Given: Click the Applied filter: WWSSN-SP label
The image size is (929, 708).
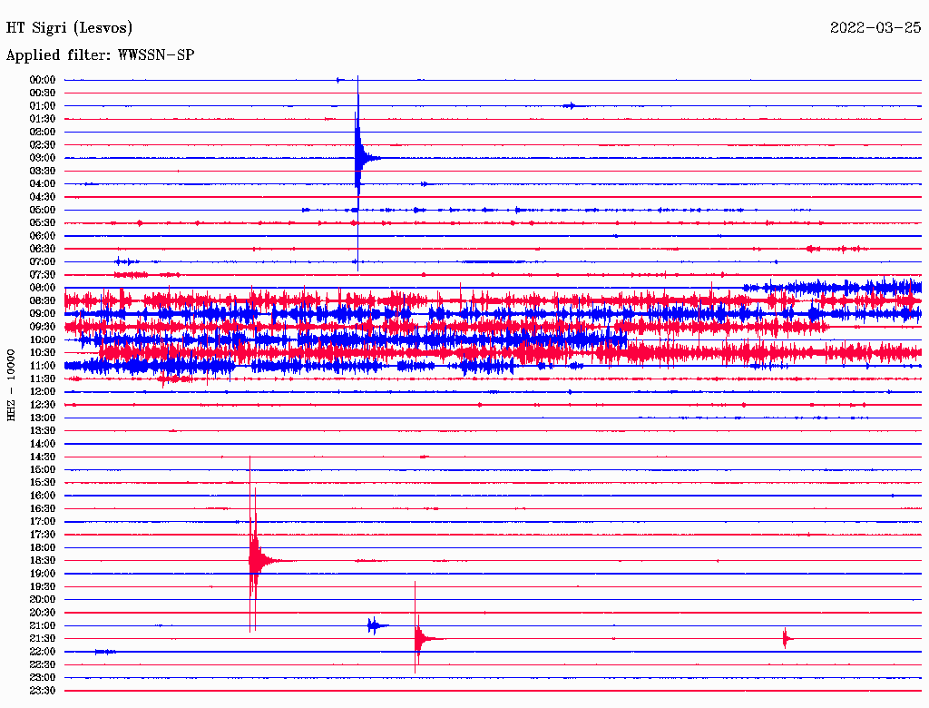Looking at the screenshot, I should point(100,55).
